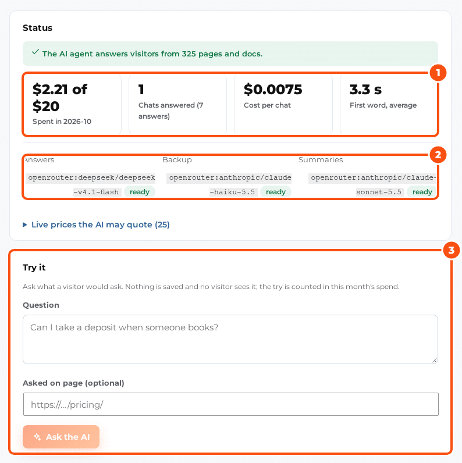Click the $0.0075 Cost per chat card
Screen dimensions: 462x463
pos(283,104)
